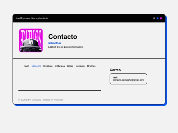Go to the Sobre mí page

click(36, 66)
